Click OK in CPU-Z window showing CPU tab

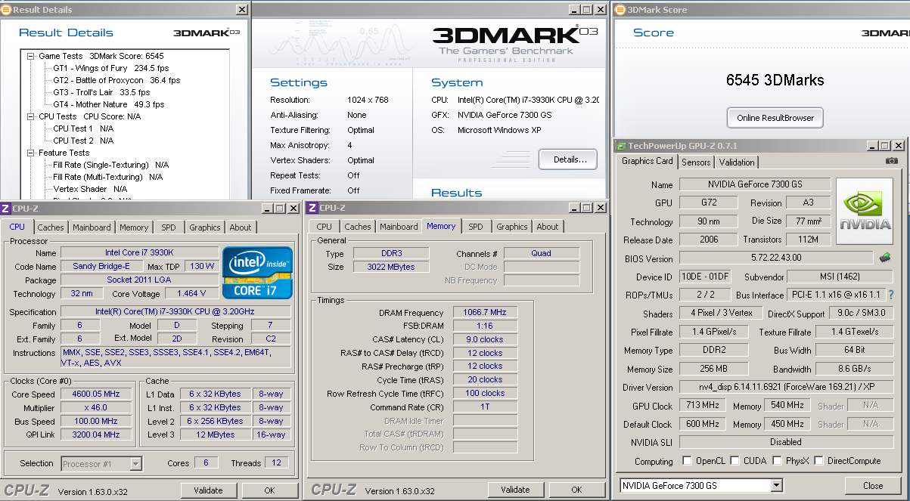[269, 490]
